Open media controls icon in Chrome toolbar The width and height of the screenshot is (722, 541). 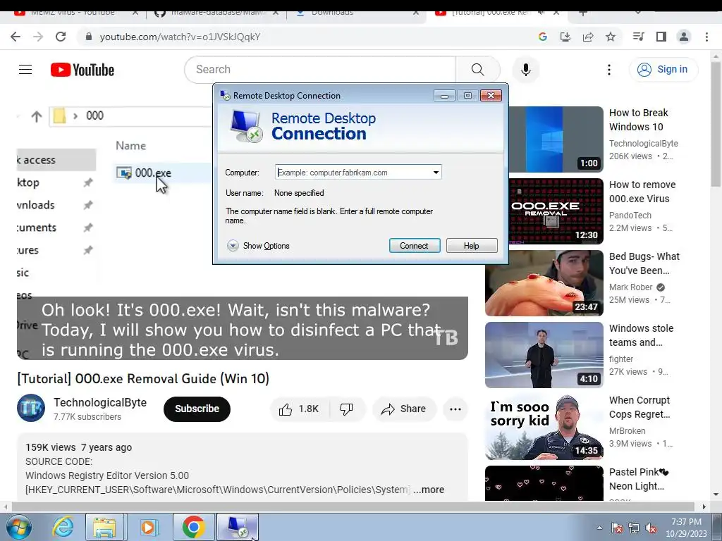638,37
